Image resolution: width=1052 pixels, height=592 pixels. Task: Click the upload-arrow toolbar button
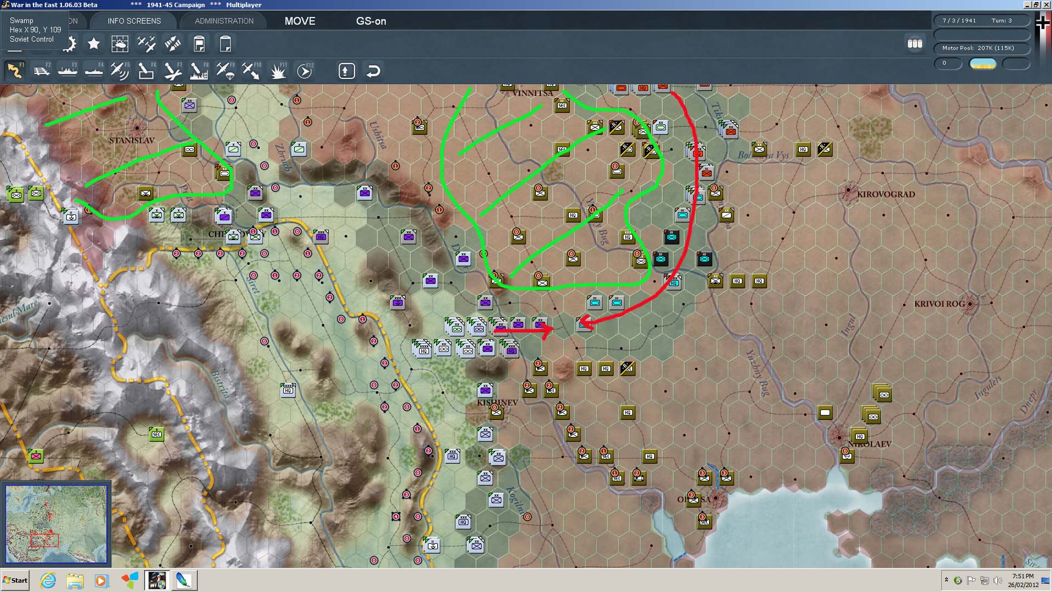coord(347,71)
